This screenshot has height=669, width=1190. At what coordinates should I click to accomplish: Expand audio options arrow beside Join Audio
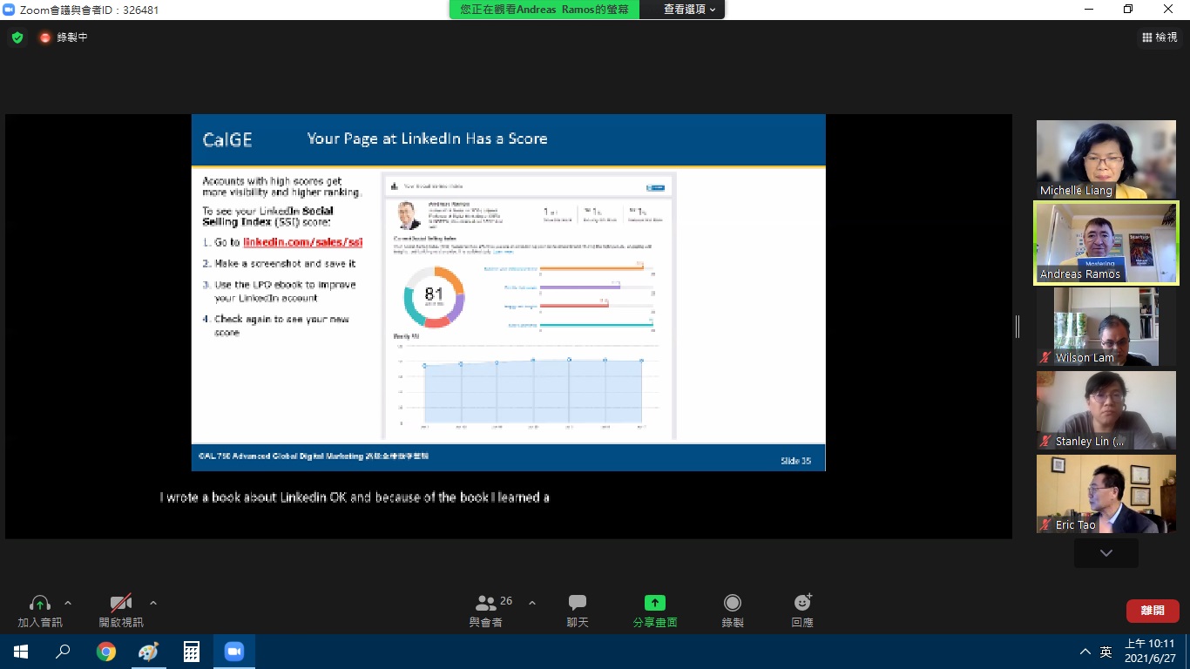[68, 603]
